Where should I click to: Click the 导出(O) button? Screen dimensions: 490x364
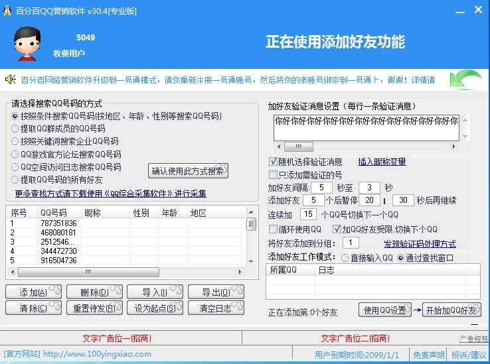(216, 292)
